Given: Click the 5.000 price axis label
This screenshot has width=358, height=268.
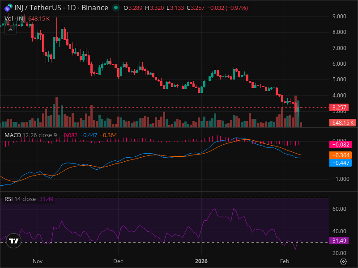Looking at the screenshot, I should [339, 80].
